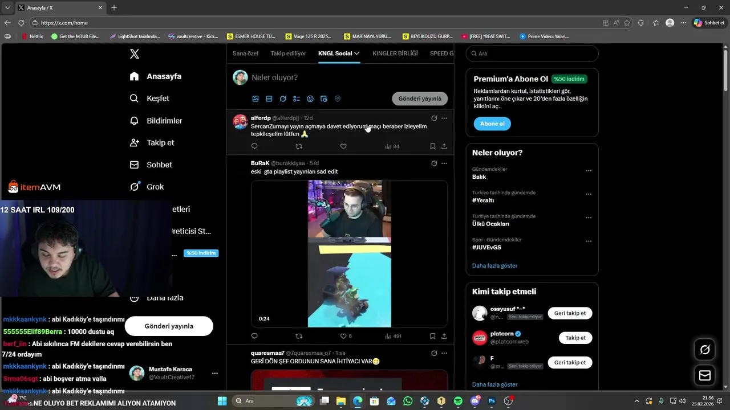
Task: Follow platcorn with Takip et button
Action: click(x=575, y=338)
